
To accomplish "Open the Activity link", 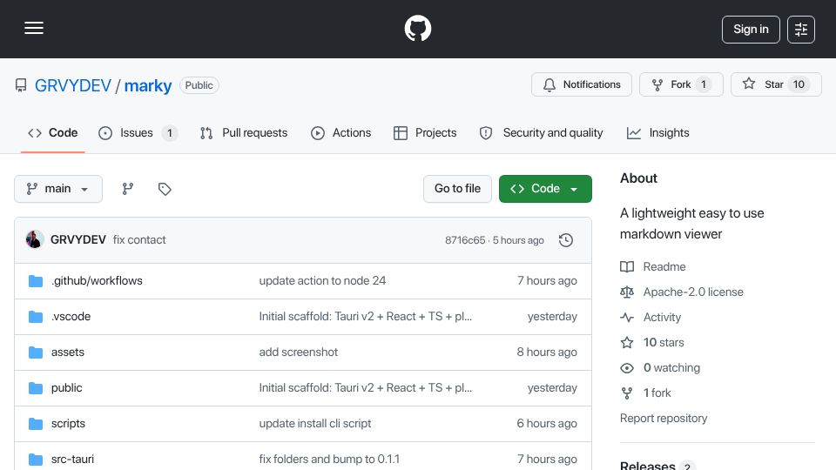I will click(662, 318).
